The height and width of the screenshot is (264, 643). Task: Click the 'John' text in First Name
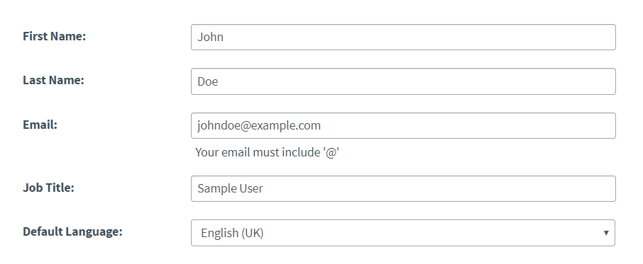[210, 38]
